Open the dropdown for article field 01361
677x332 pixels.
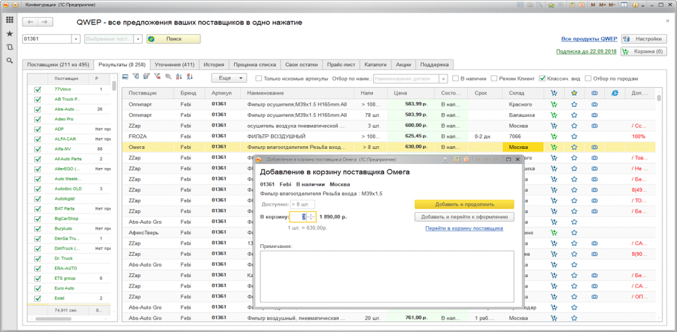tap(77, 39)
